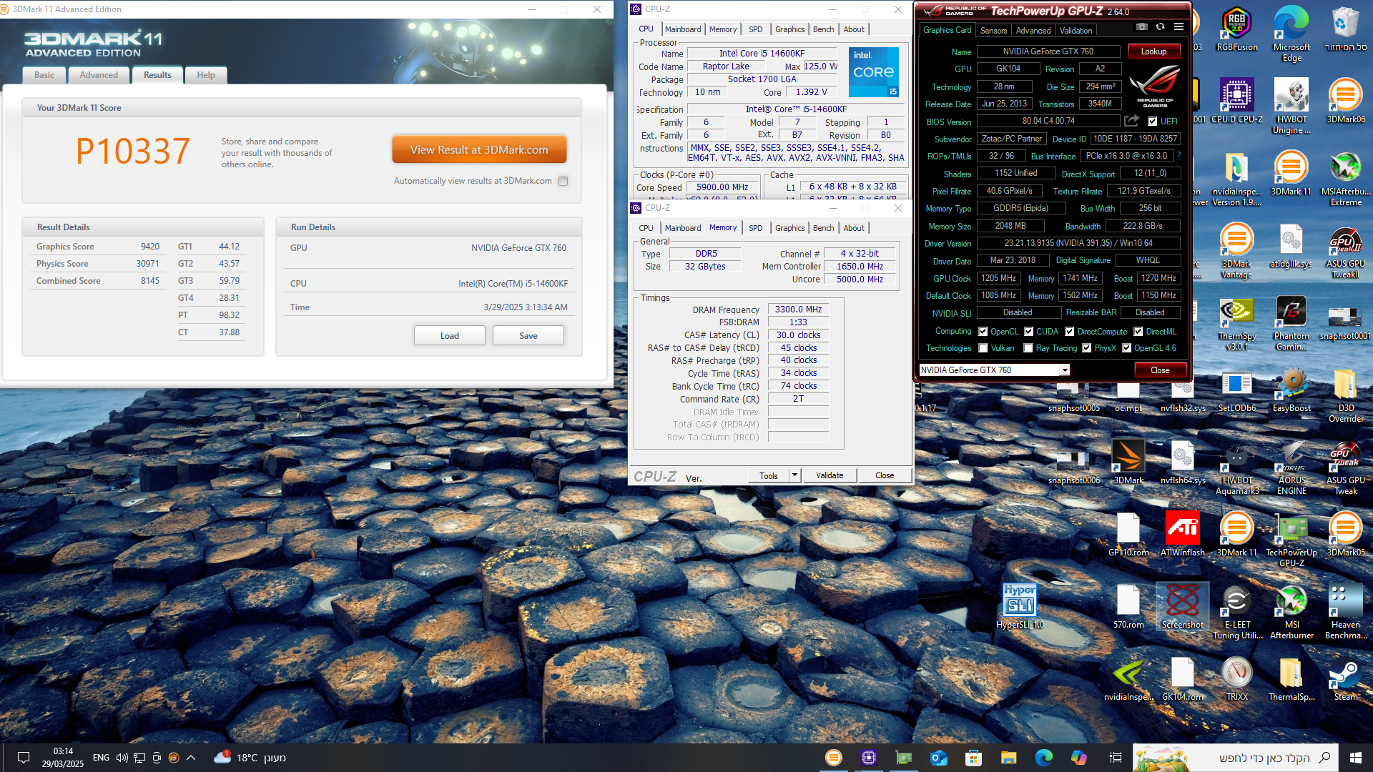
Task: Open the Help tab in 3DMark 11
Action: pyautogui.click(x=206, y=75)
